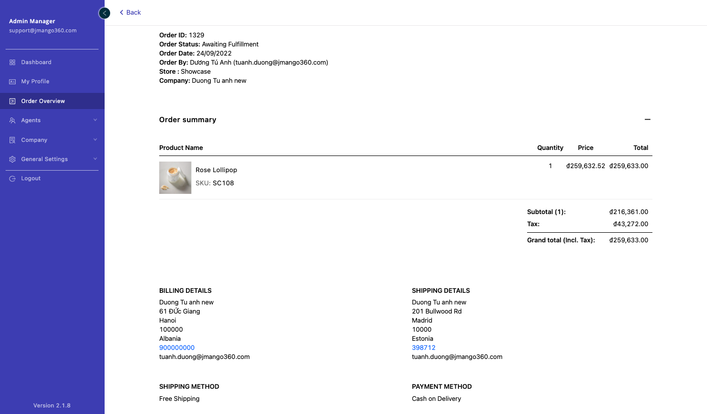
Task: Click the Rose Lollipop product name
Action: tap(216, 170)
